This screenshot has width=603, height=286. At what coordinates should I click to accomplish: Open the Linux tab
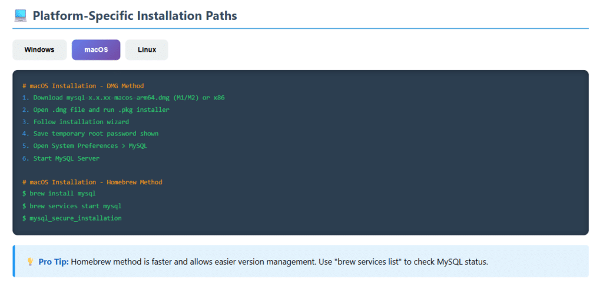pos(147,50)
